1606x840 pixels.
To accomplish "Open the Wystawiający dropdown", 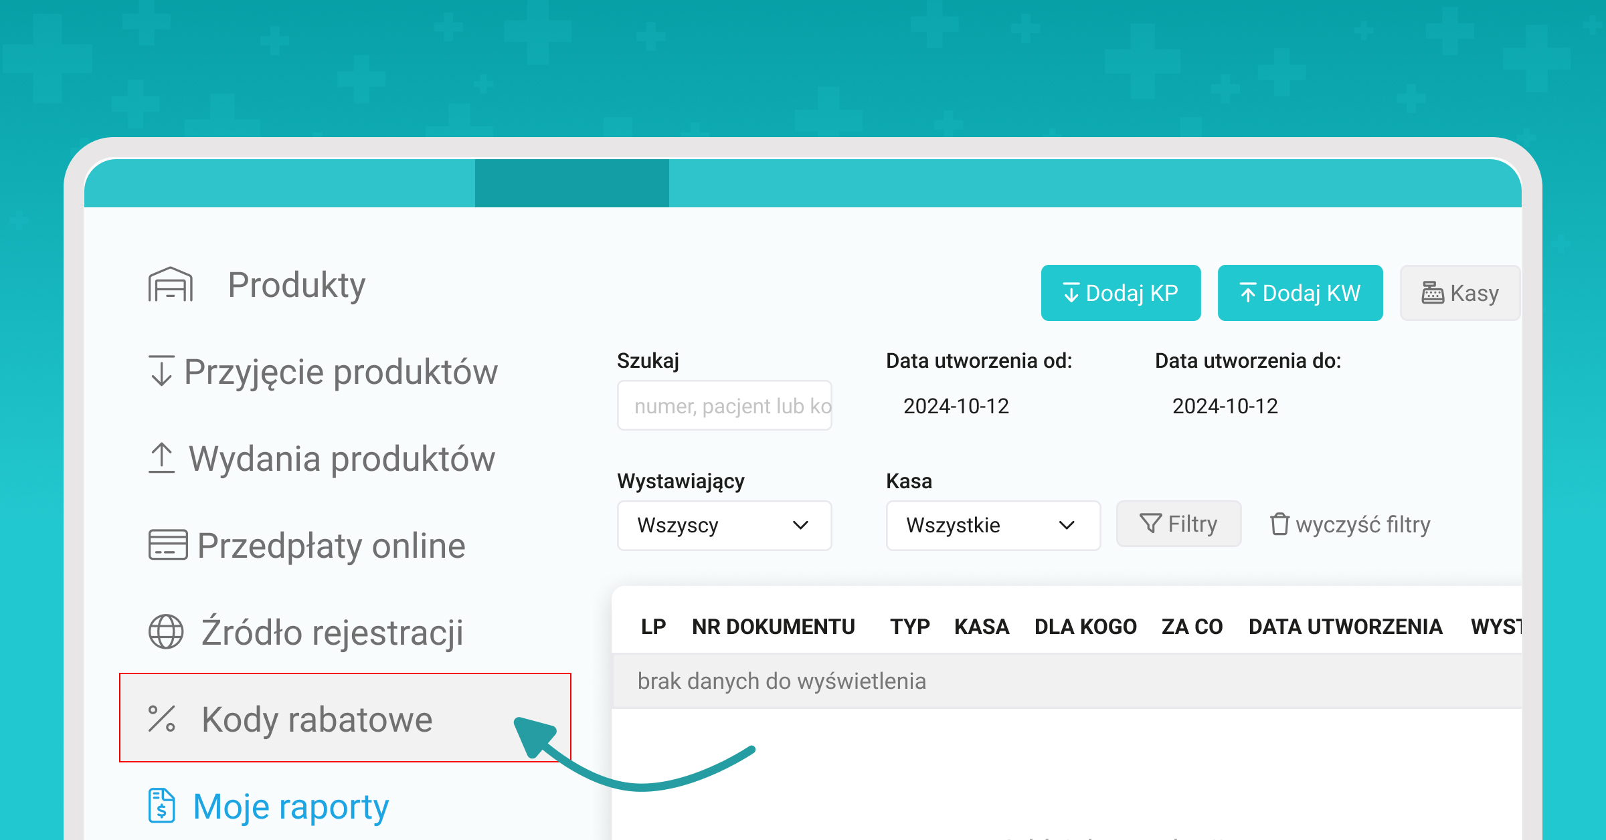I will (725, 526).
